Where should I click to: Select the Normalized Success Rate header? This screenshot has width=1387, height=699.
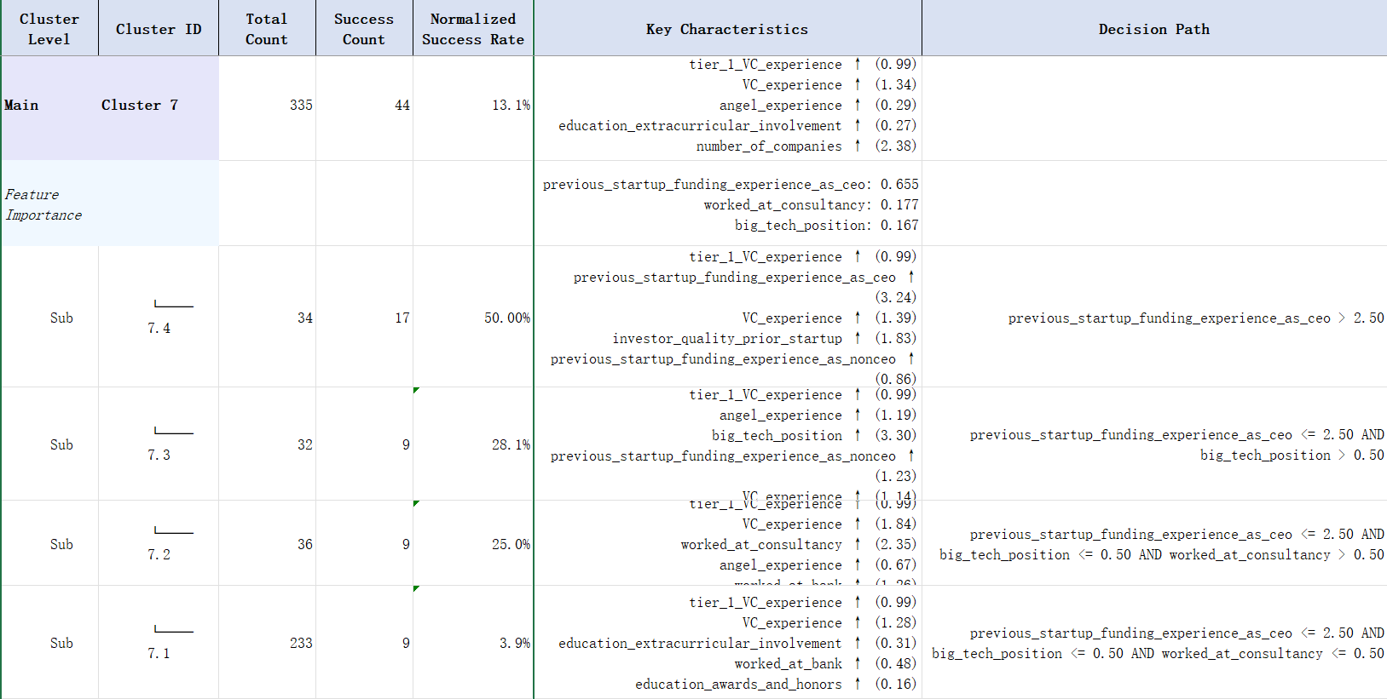coord(473,29)
